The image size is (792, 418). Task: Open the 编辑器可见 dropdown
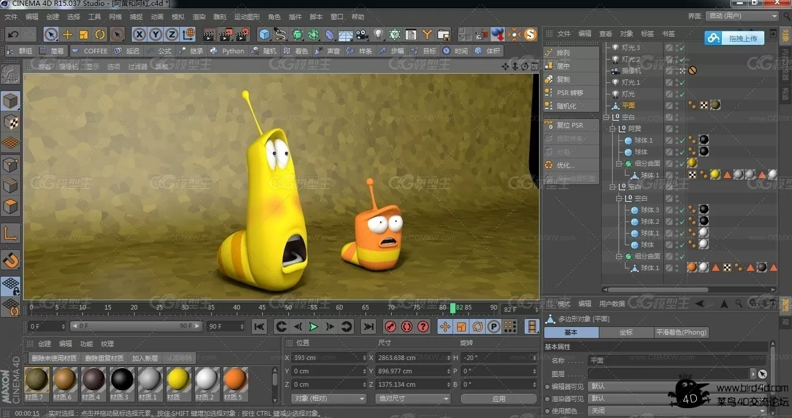pyautogui.click(x=676, y=386)
